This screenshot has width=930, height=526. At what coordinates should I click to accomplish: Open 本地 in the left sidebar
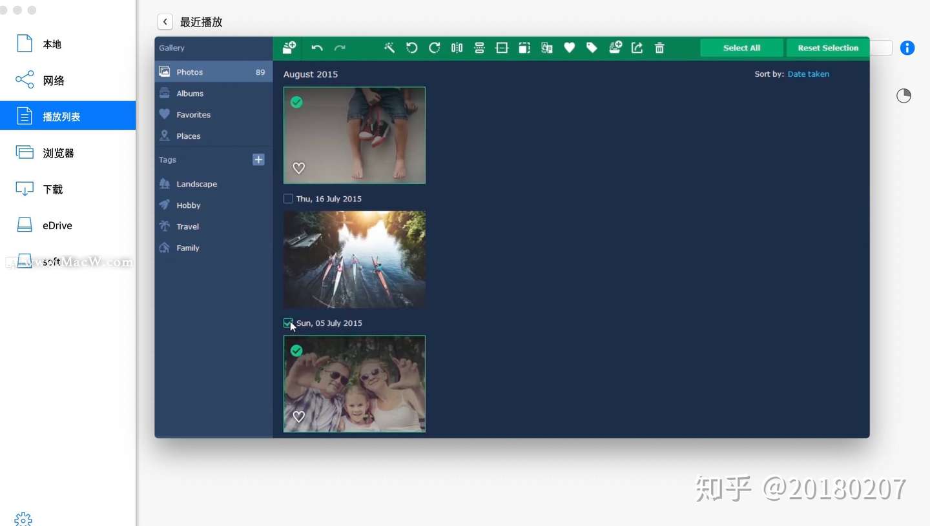click(x=68, y=44)
